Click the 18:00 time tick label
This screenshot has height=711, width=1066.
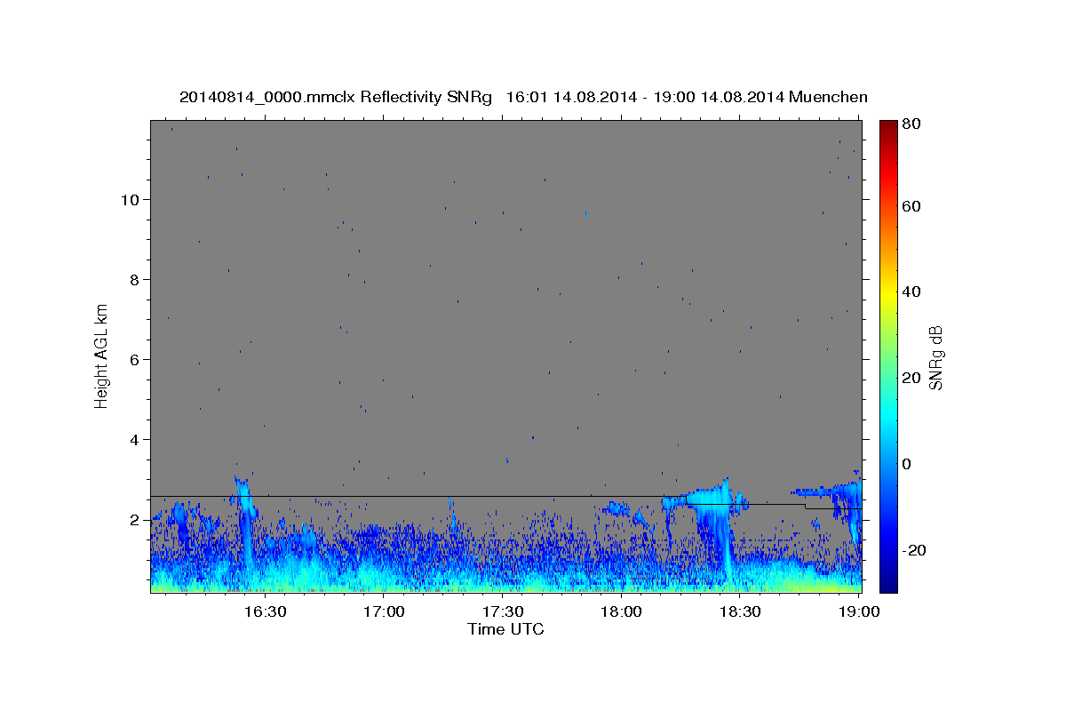[621, 611]
